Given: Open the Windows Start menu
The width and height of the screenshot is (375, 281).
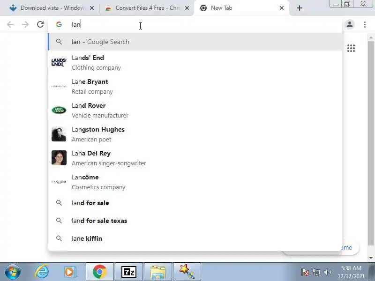Looking at the screenshot, I should (x=13, y=272).
